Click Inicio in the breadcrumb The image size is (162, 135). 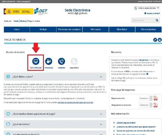(16, 21)
